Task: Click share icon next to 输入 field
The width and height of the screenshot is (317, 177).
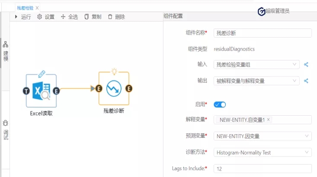Action: (x=306, y=65)
